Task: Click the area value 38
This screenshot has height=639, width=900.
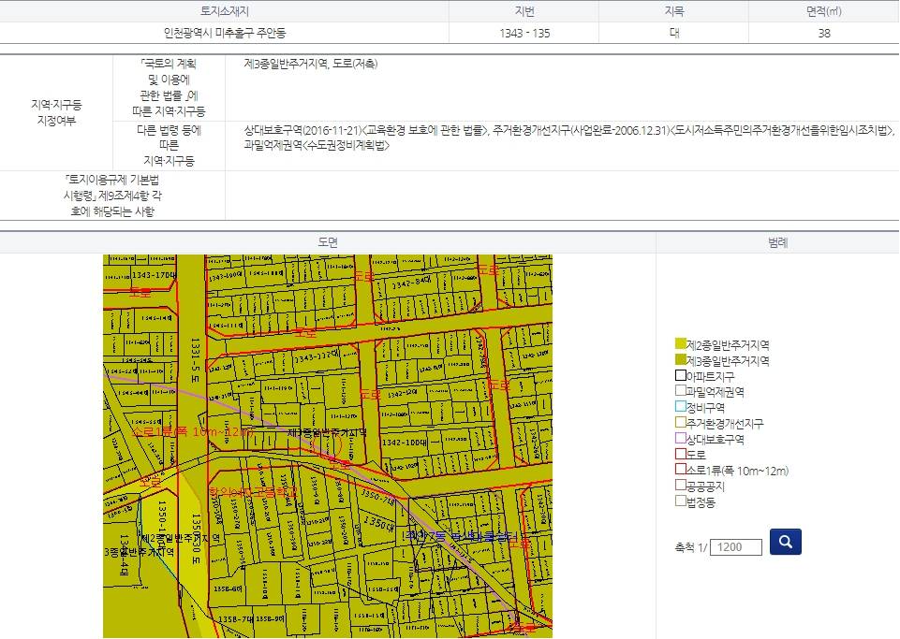Action: [823, 34]
